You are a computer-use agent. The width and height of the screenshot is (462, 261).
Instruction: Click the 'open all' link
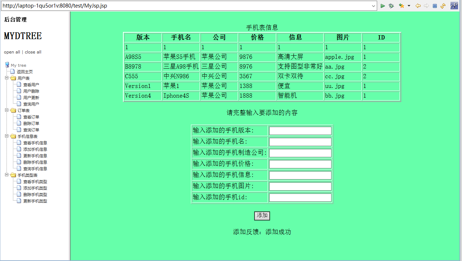tap(12, 52)
